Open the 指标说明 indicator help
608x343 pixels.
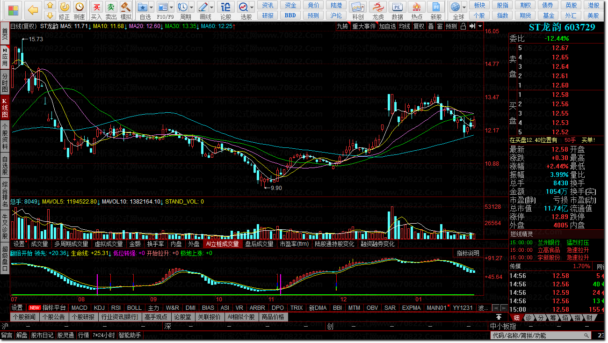coord(468,253)
